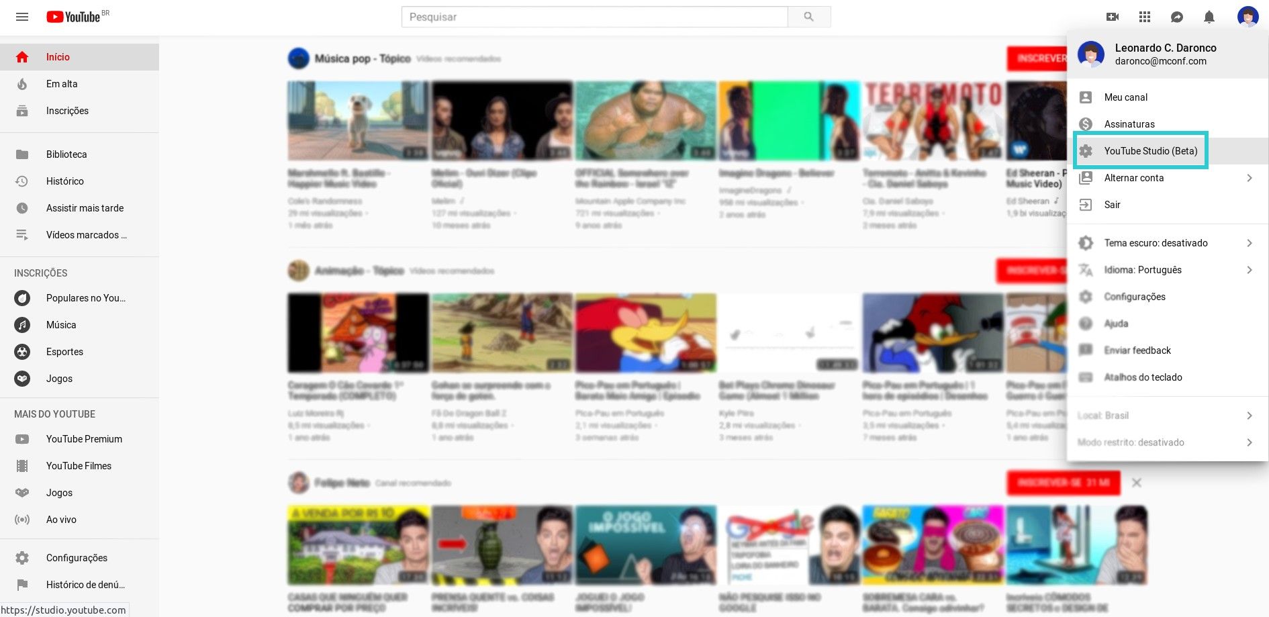Click the account avatar in the header
The width and height of the screenshot is (1269, 617).
(1248, 17)
